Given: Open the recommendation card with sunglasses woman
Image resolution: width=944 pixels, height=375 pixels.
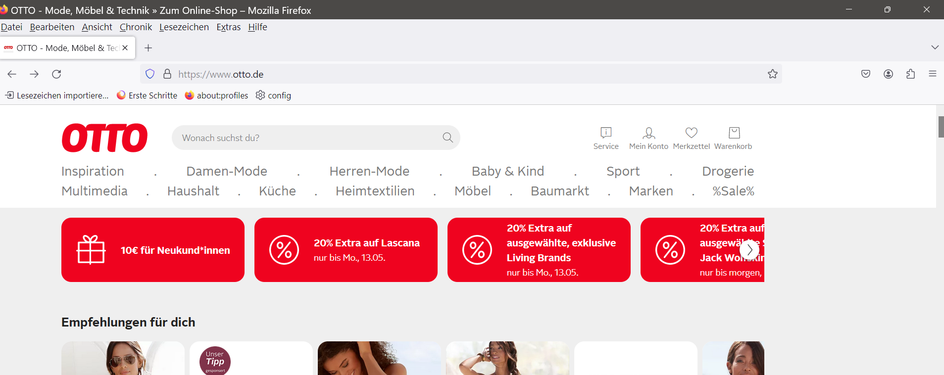Looking at the screenshot, I should [123, 358].
